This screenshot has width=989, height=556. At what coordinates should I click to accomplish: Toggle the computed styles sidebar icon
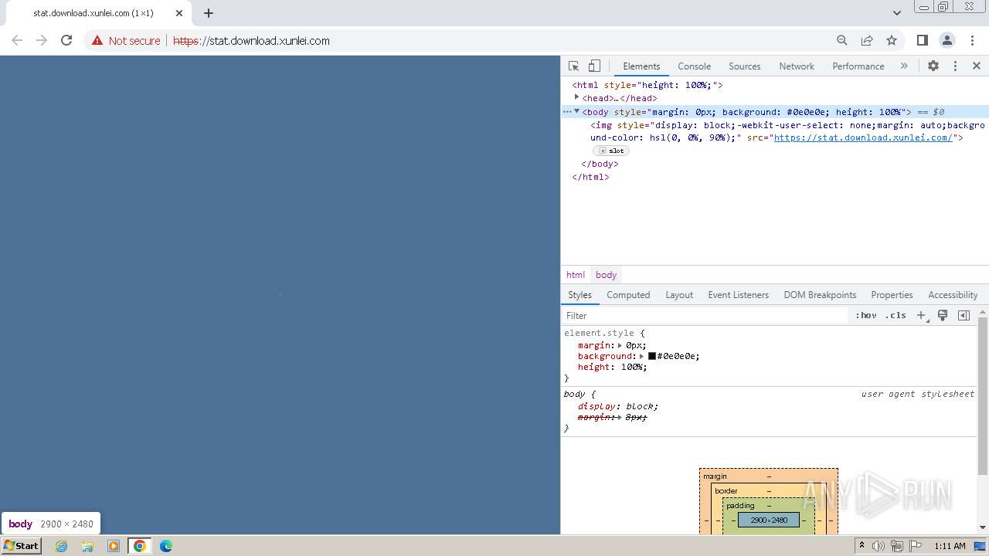(x=964, y=315)
